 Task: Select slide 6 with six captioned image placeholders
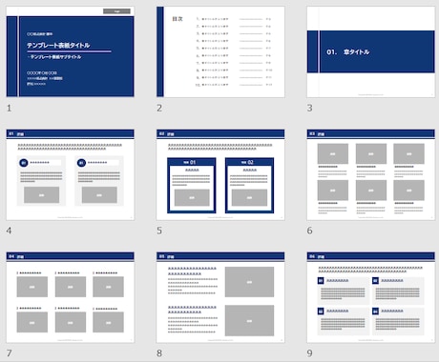(x=370, y=174)
